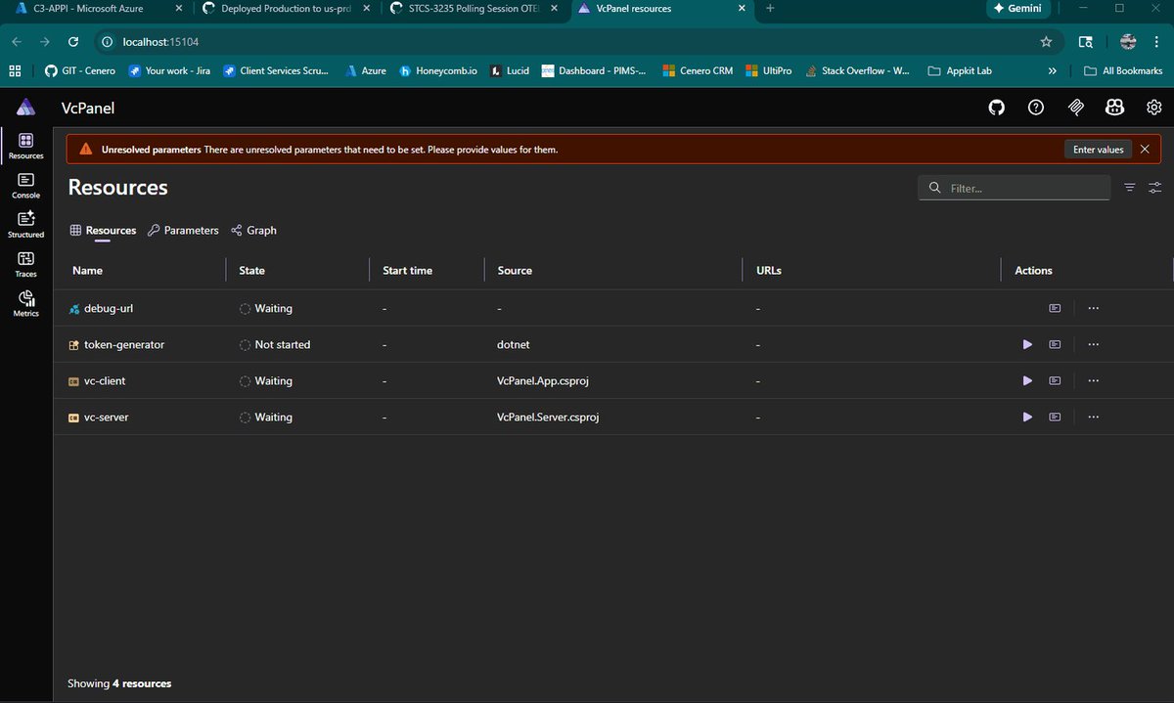Open the Console sidebar page
This screenshot has width=1174, height=703.
click(25, 186)
